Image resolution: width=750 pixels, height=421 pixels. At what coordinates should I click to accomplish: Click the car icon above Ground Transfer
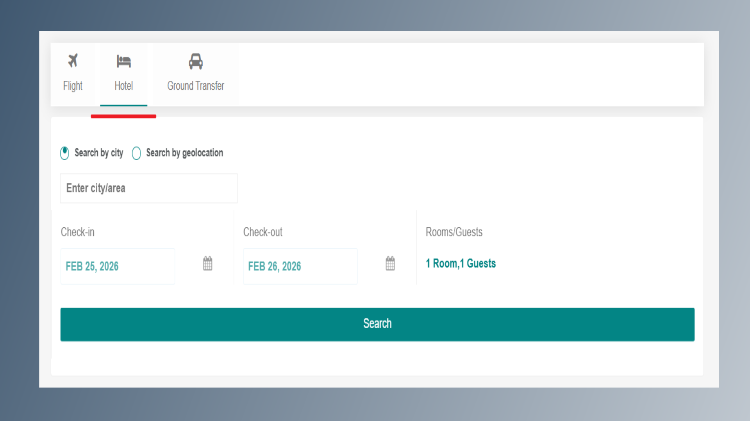point(196,62)
